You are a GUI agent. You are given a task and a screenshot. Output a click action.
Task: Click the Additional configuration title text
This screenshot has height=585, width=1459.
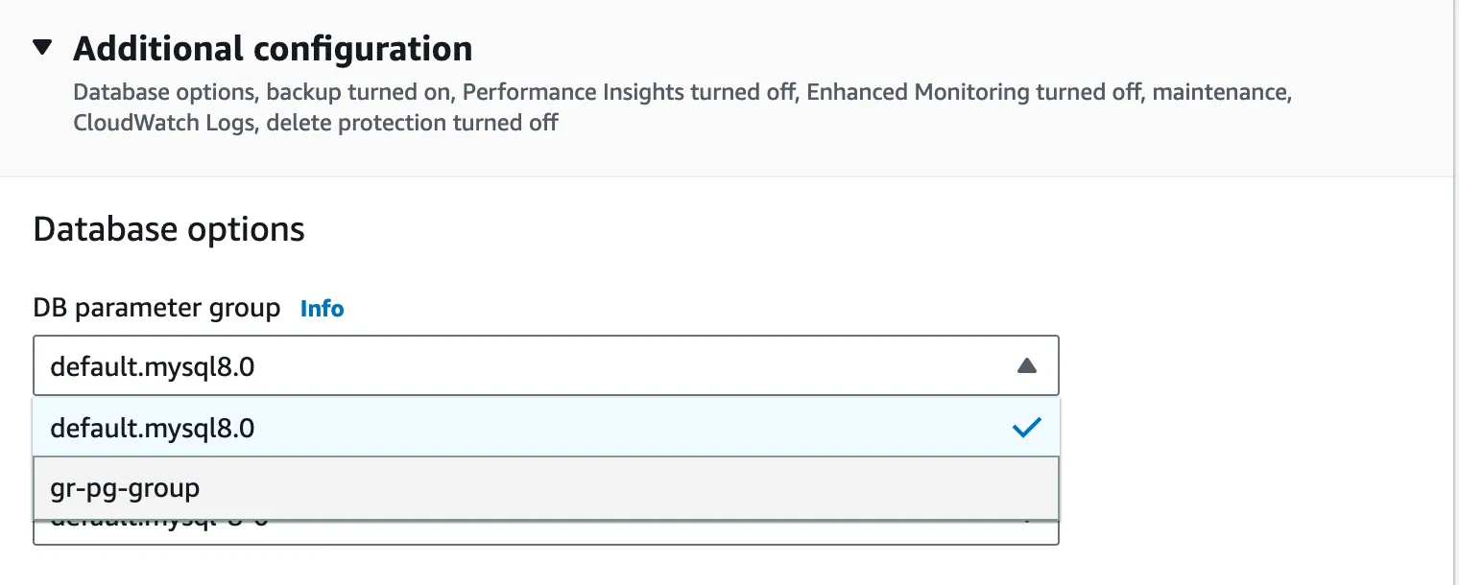click(x=273, y=47)
